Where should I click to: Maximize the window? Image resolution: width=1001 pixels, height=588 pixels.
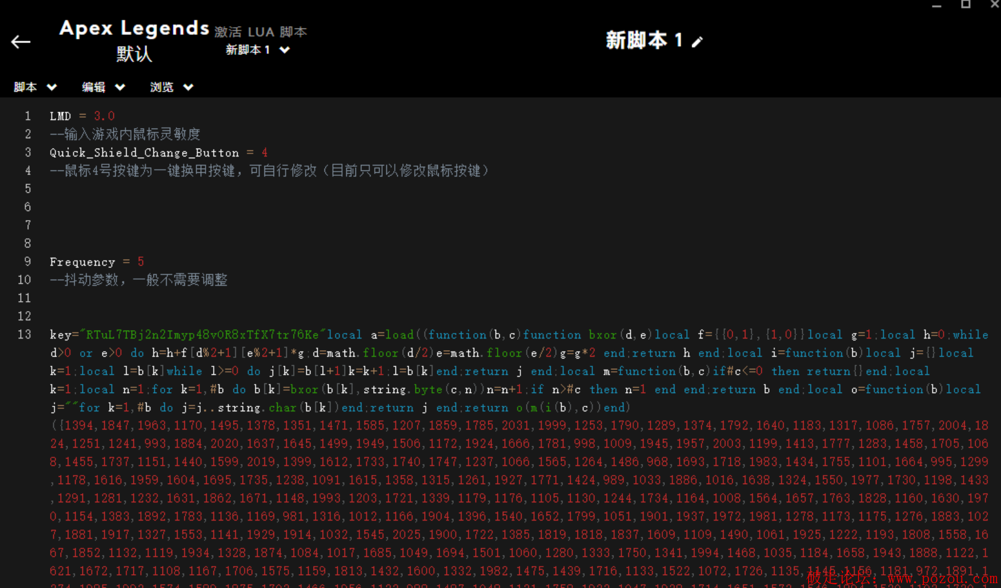966,4
